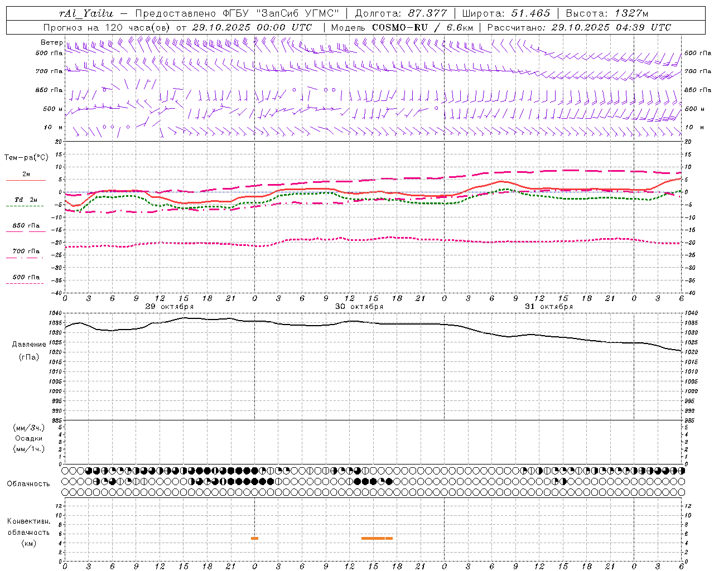Click the '500 м' wind level label
714x571 pixels.
coord(53,109)
